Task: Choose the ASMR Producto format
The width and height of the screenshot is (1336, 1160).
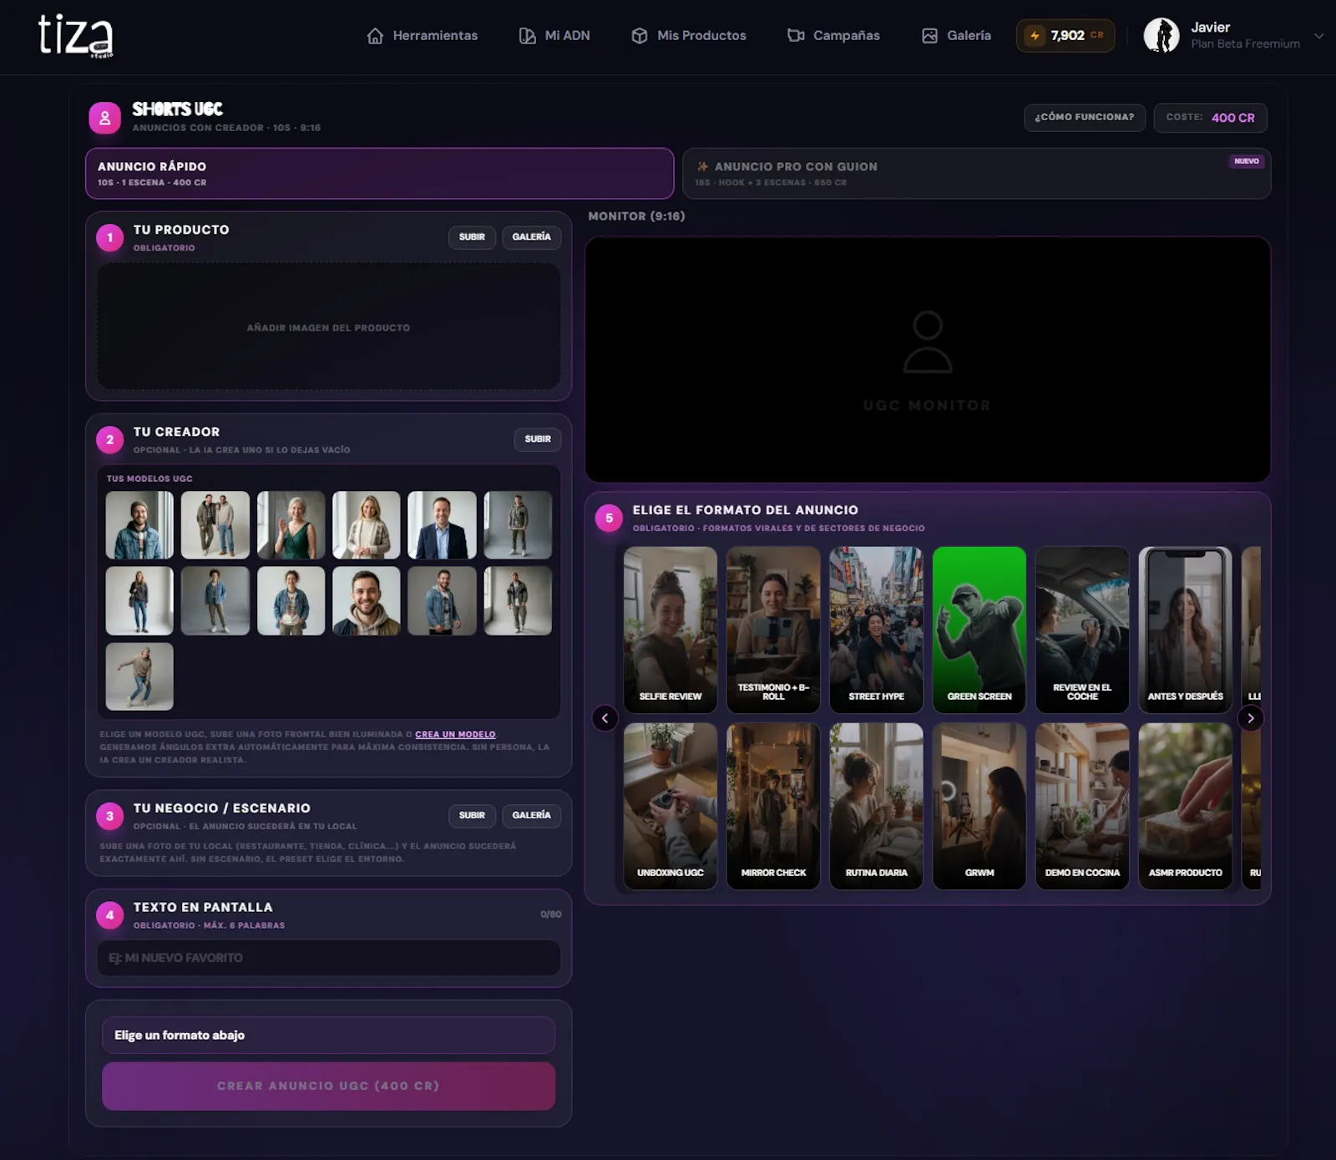Action: (1186, 807)
